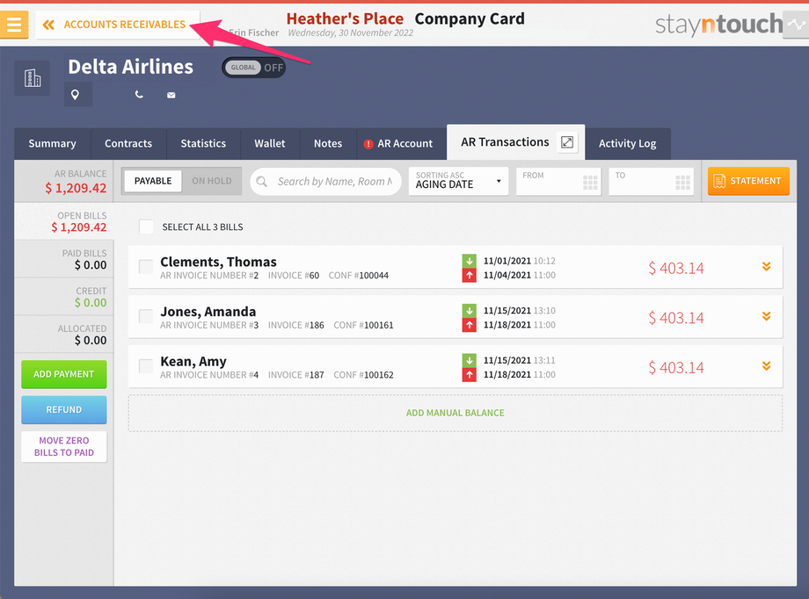Click the To date field

pos(651,181)
